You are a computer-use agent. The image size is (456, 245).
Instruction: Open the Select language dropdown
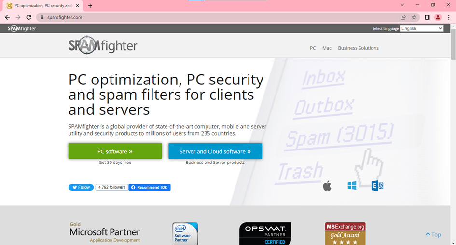[422, 28]
